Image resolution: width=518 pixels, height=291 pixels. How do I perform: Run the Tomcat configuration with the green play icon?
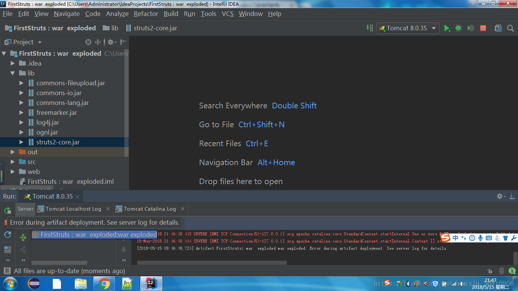tap(447, 28)
